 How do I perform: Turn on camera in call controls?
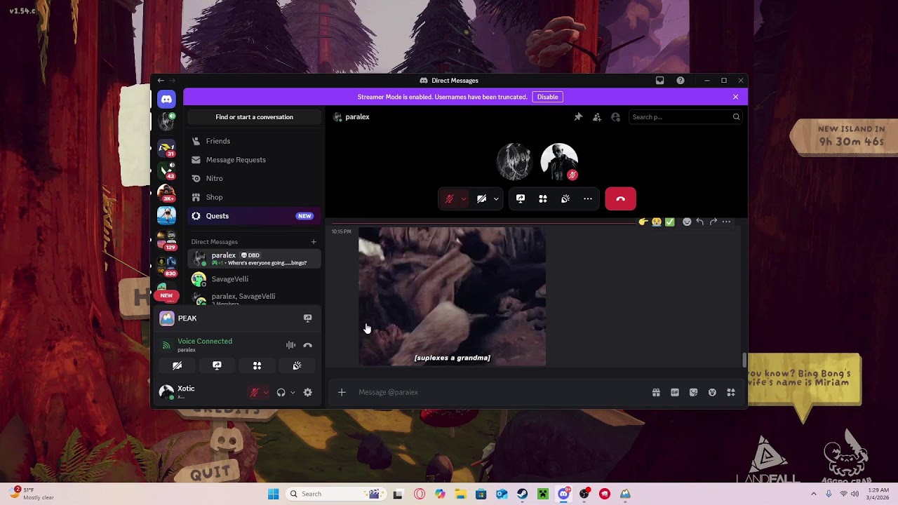coord(481,199)
